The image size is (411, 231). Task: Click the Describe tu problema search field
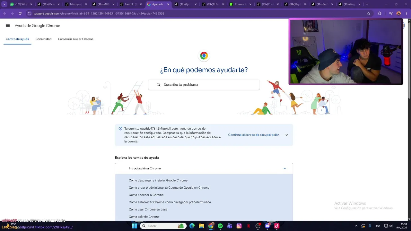pyautogui.click(x=204, y=85)
